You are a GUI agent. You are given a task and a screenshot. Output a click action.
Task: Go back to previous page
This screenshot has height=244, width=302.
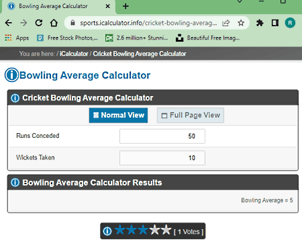9,23
